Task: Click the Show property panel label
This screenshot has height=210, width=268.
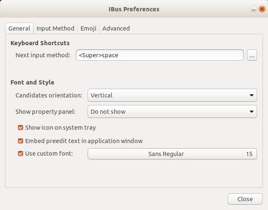Action: click(x=45, y=112)
